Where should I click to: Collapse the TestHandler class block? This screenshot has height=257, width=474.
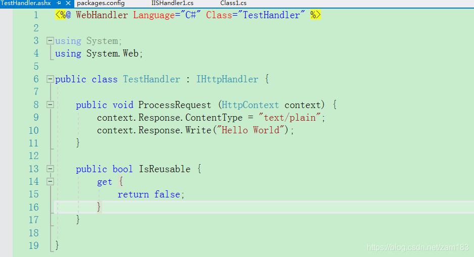click(50, 79)
